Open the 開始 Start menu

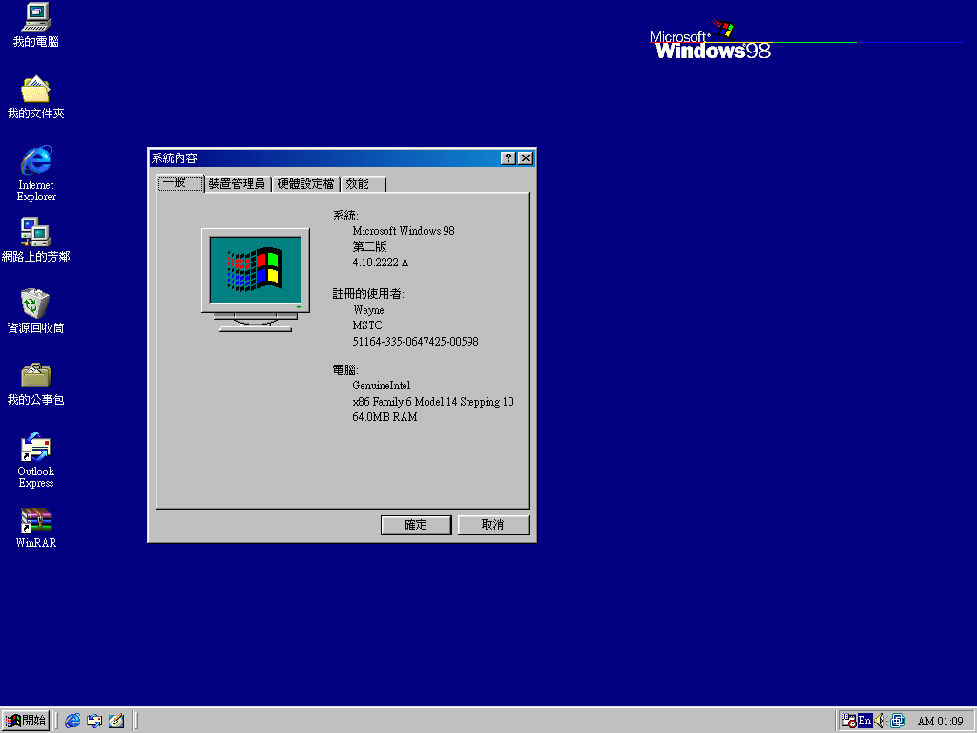pyautogui.click(x=26, y=721)
